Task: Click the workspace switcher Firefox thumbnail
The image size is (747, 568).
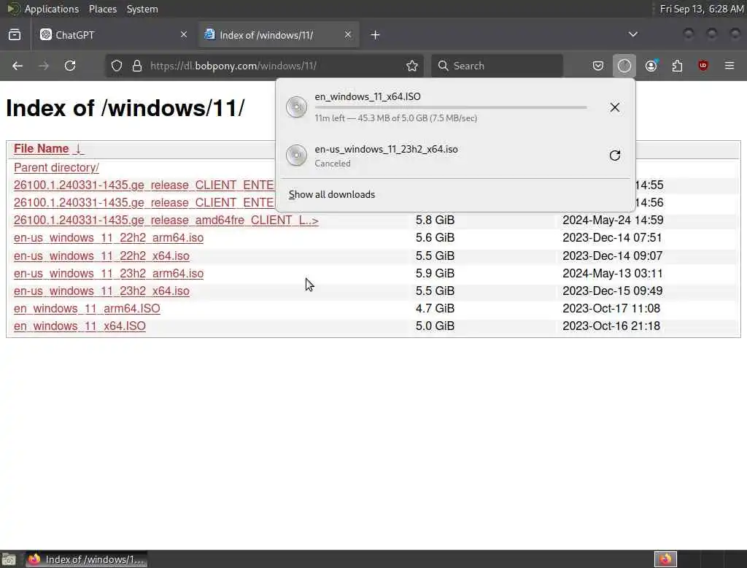Action: (x=665, y=559)
